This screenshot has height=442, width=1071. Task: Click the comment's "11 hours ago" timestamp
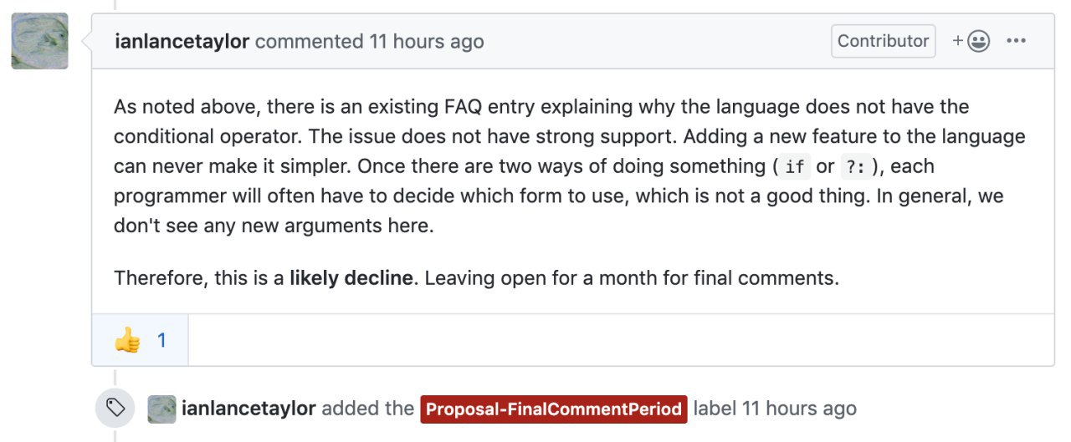tap(427, 42)
